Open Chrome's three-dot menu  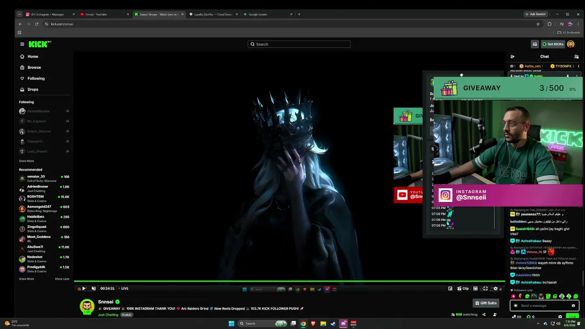pos(578,24)
